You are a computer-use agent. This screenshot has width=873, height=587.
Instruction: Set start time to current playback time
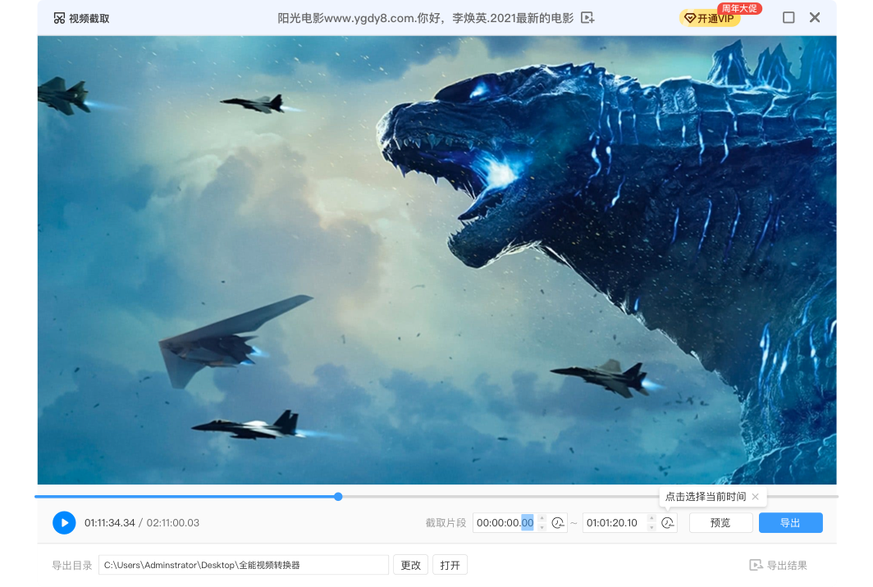coord(559,523)
